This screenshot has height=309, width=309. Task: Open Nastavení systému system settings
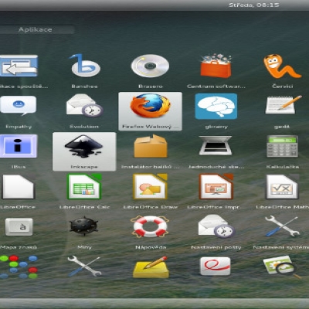point(282,226)
